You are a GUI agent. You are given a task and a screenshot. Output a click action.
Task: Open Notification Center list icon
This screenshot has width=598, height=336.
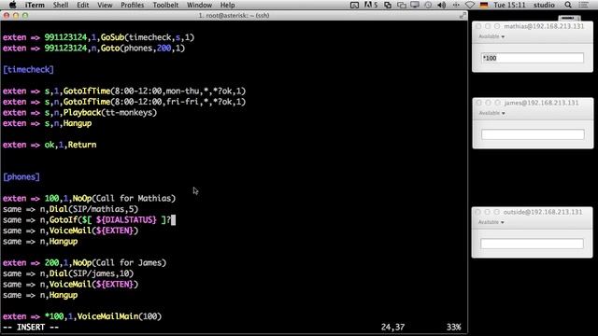tap(583, 5)
